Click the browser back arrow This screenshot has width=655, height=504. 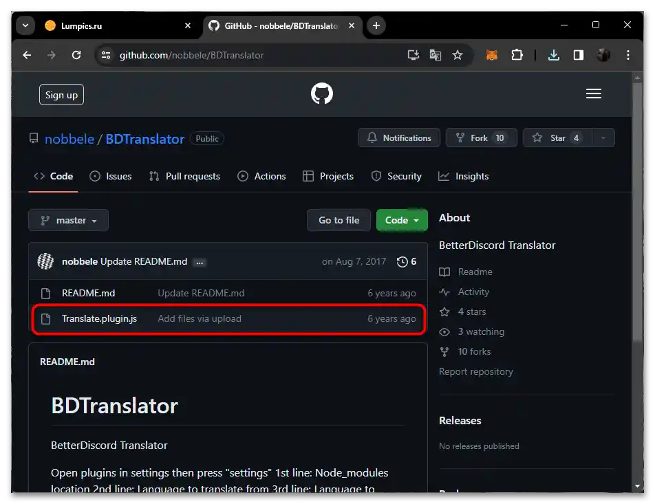tap(27, 55)
